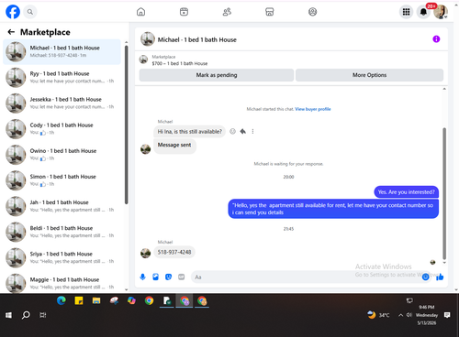This screenshot has width=459, height=337.
Task: Open Task View on taskbar
Action: coord(43,315)
